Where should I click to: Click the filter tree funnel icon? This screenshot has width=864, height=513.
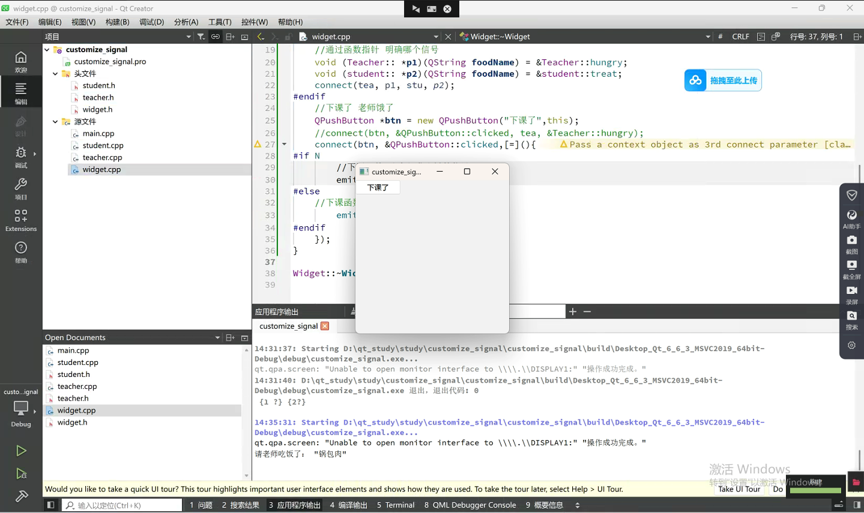click(201, 37)
